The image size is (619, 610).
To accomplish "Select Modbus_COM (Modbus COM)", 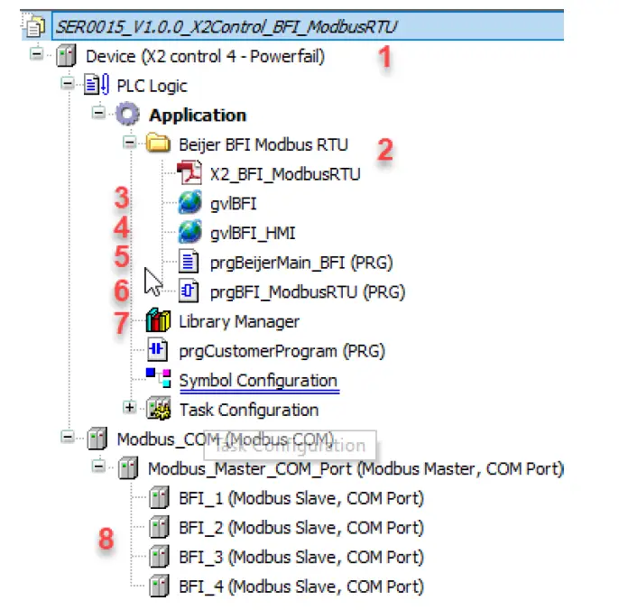I will tap(225, 439).
